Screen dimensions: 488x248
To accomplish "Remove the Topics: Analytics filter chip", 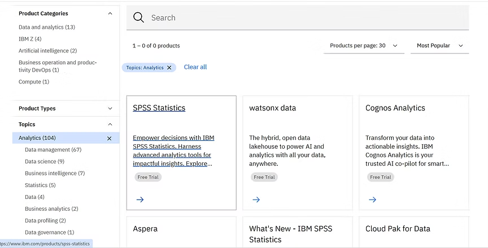I will click(169, 68).
